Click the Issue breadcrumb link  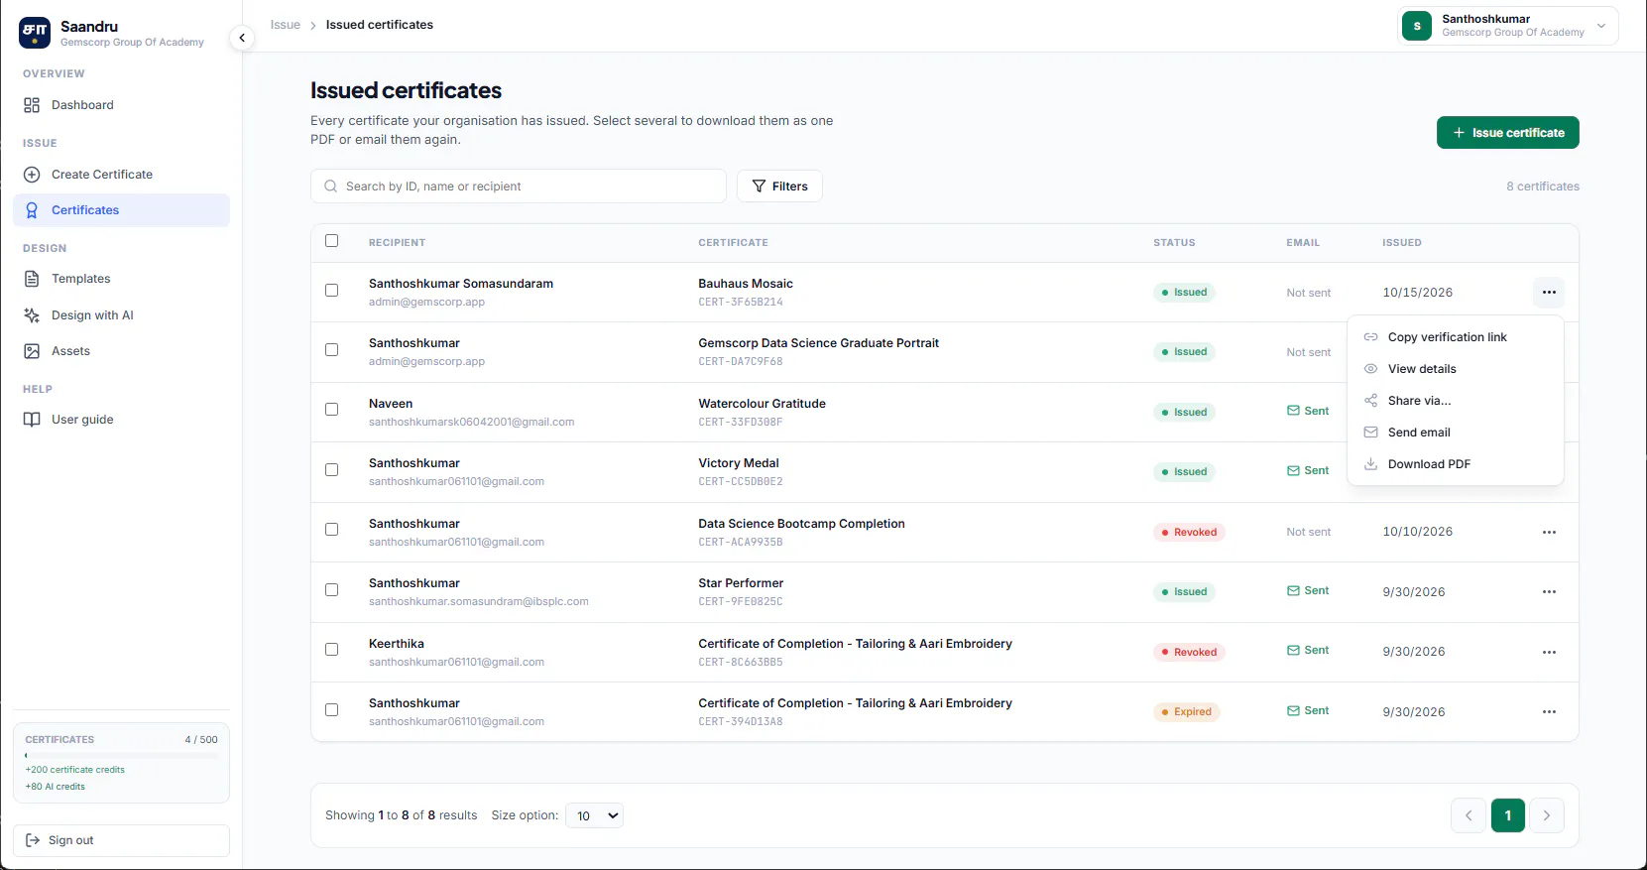coord(286,25)
